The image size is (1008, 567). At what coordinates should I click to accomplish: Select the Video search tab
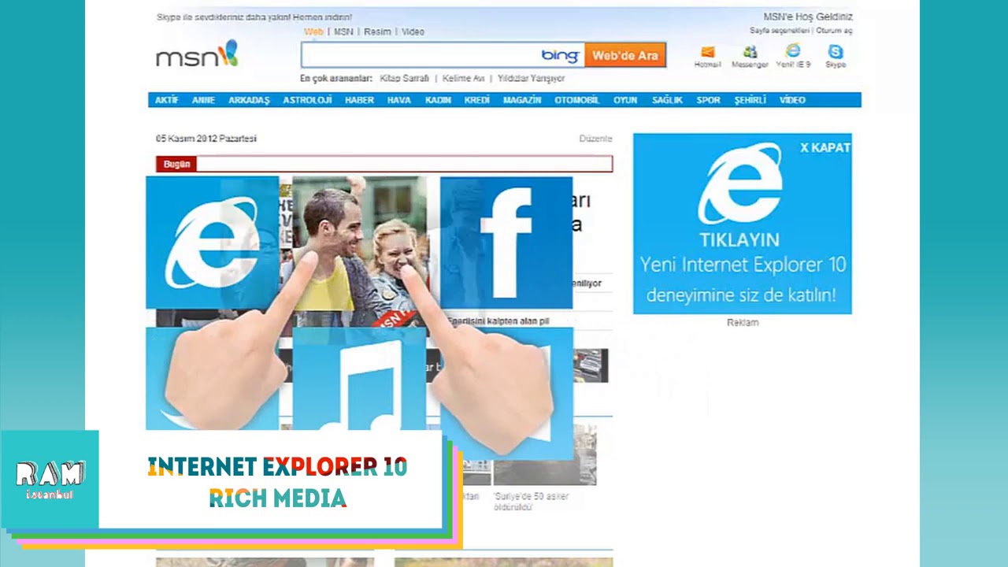413,31
